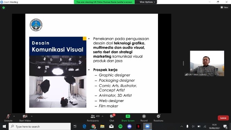Viewport: 231px width, 130px height.
Task: Click the green encryption shield icon
Action: (x=4, y=8)
